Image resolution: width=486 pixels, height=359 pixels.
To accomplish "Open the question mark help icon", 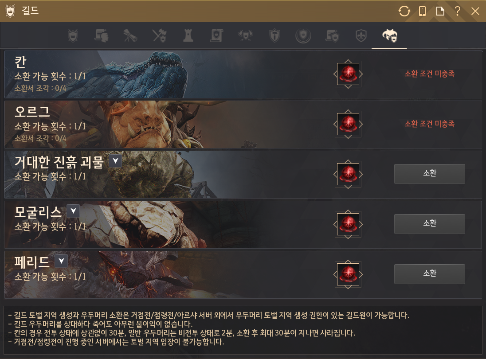I will 457,11.
